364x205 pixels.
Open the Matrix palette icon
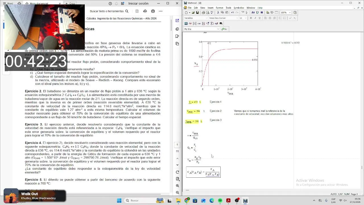click(x=195, y=23)
